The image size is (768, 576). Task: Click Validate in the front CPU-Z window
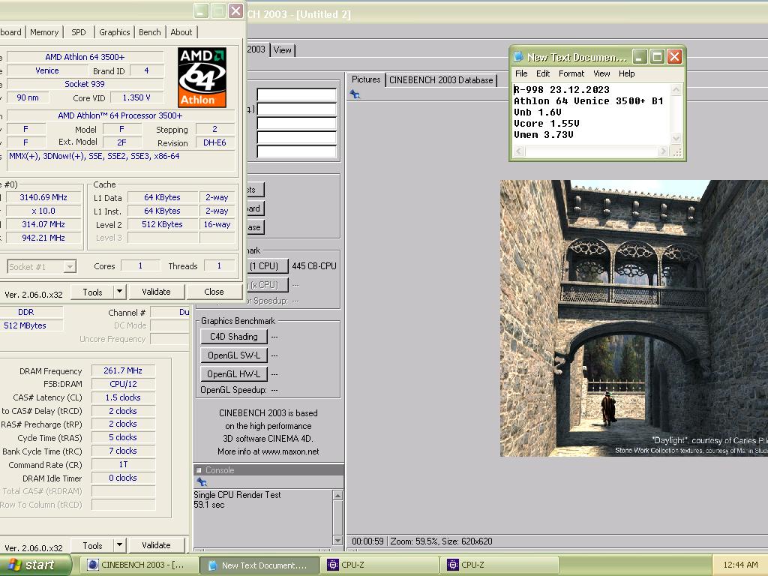click(156, 292)
